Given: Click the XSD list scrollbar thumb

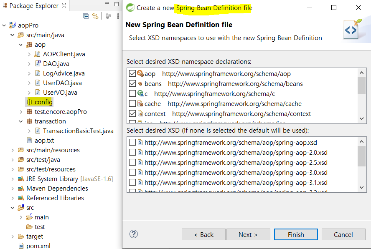Looking at the screenshot, I should (x=361, y=156).
